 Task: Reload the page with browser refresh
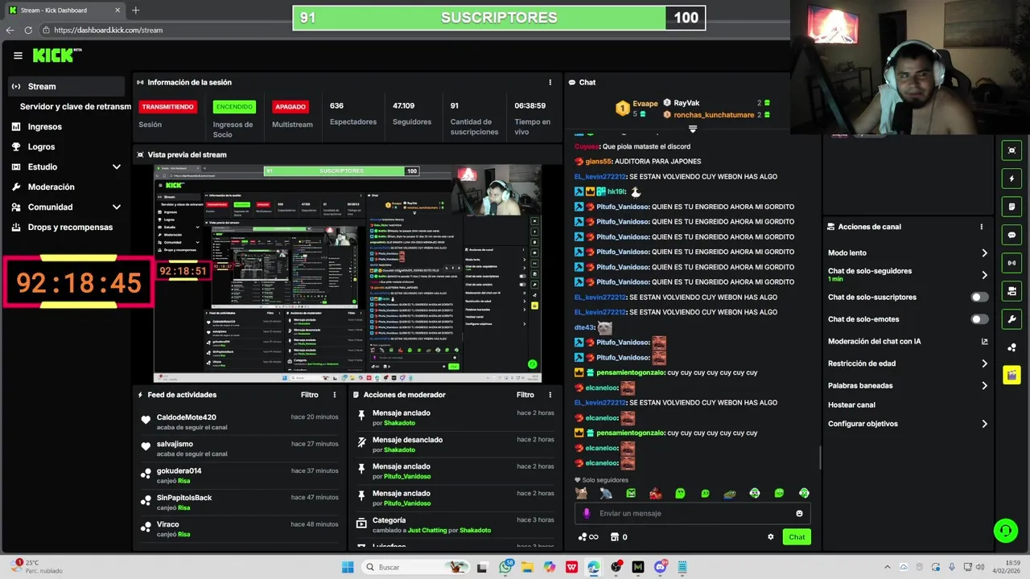click(28, 30)
